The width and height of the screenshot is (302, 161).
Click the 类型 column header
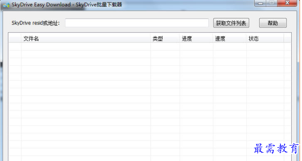point(165,39)
